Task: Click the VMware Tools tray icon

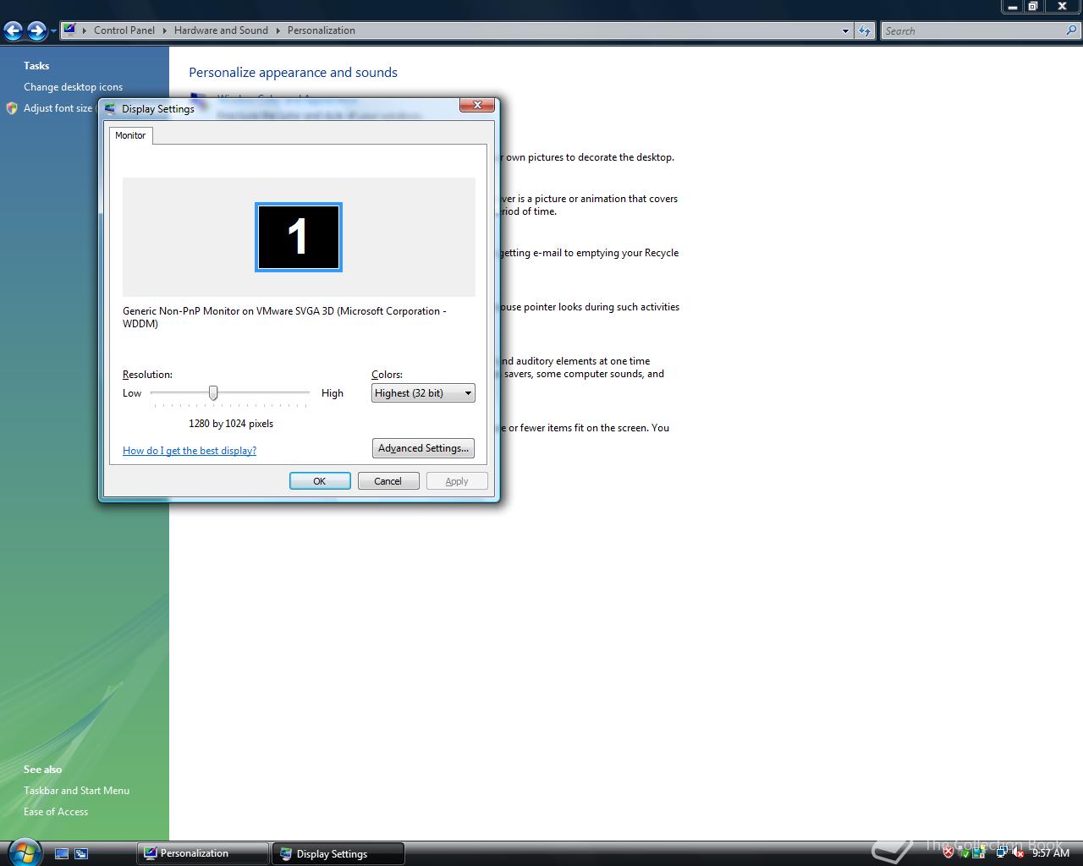Action: coord(979,852)
